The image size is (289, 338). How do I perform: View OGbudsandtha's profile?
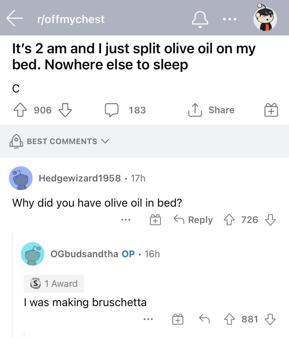85,254
